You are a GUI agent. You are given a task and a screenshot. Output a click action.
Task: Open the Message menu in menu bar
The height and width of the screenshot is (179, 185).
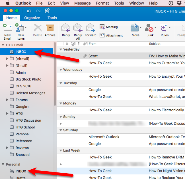click(x=82, y=3)
